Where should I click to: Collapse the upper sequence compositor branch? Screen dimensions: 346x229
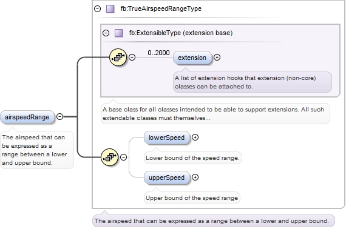pos(132,57)
